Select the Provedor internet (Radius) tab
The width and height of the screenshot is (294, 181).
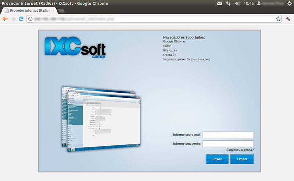[x=29, y=11]
